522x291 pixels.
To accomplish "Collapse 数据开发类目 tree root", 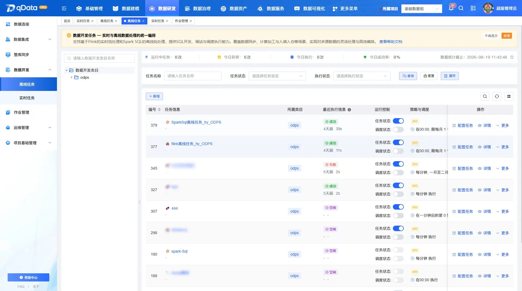I will point(66,70).
